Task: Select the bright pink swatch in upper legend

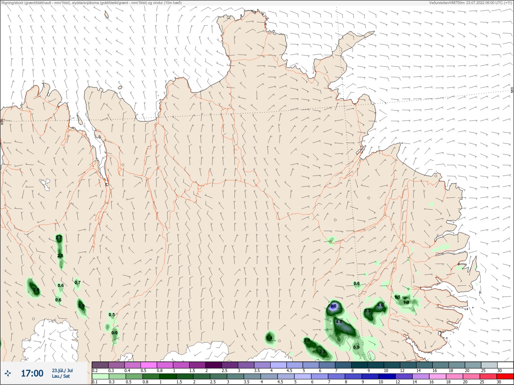Action: 149,365
